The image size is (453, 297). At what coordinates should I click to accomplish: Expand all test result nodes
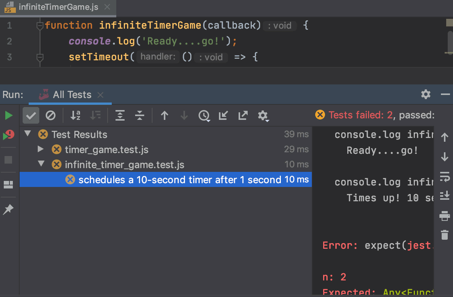[x=120, y=115]
